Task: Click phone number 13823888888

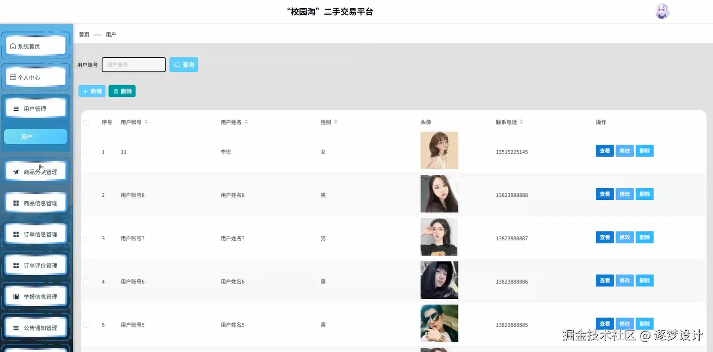Action: 512,195
